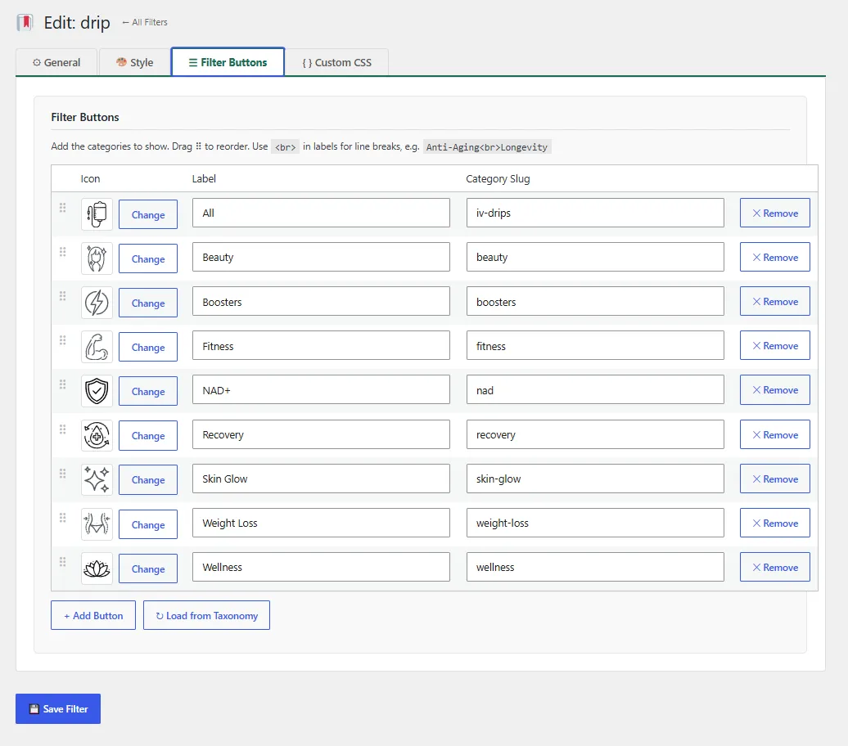848x746 pixels.
Task: Go back via All Filters link
Action: [145, 22]
